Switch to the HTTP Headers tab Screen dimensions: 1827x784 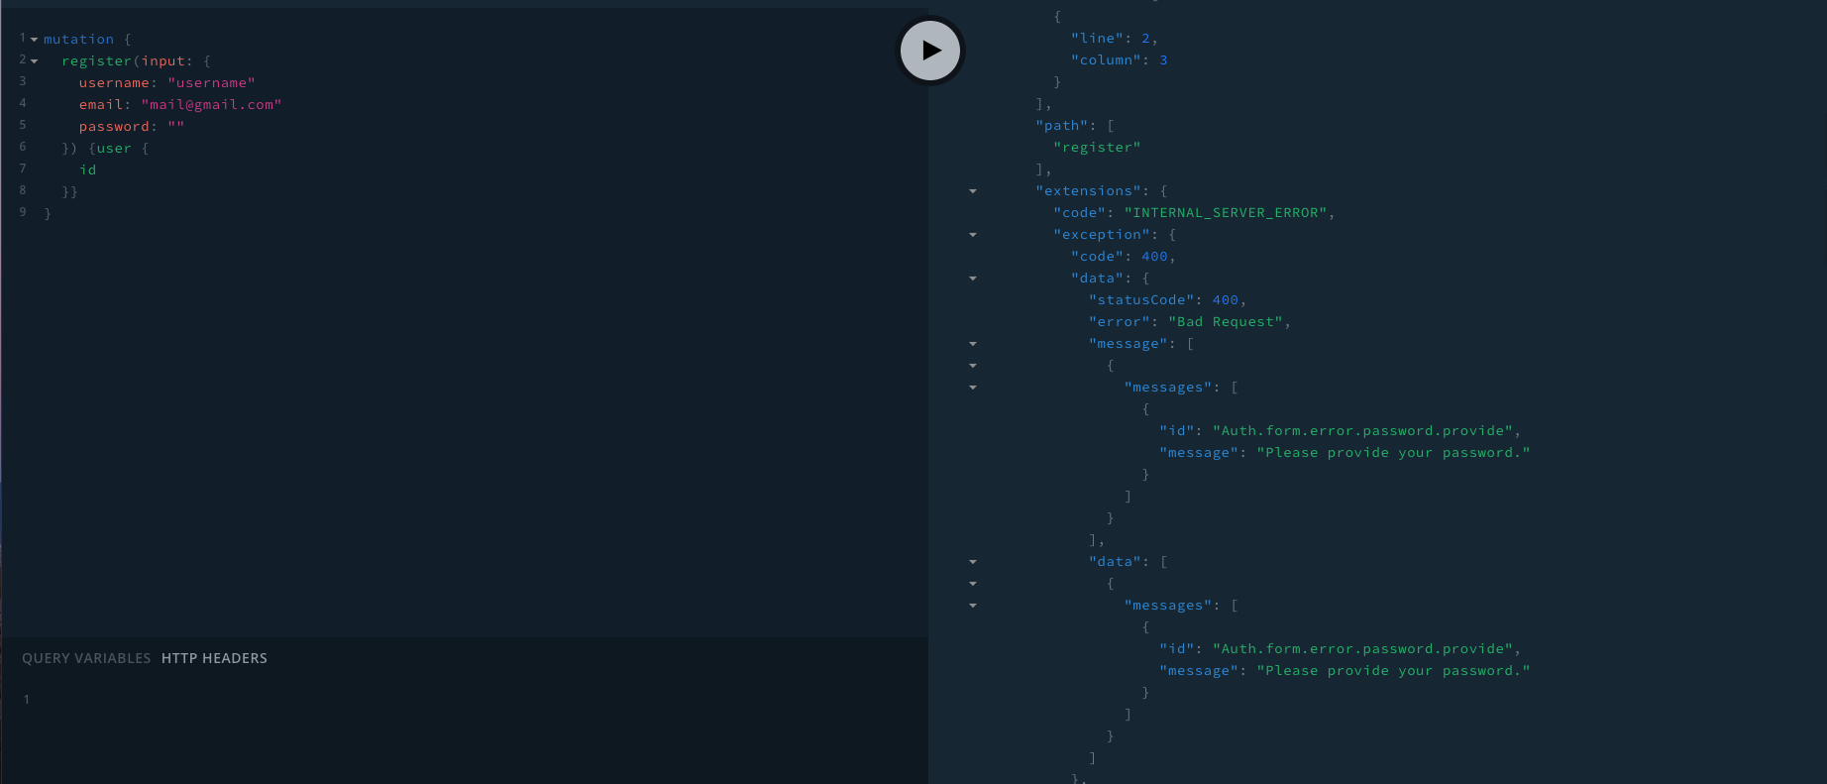214,658
